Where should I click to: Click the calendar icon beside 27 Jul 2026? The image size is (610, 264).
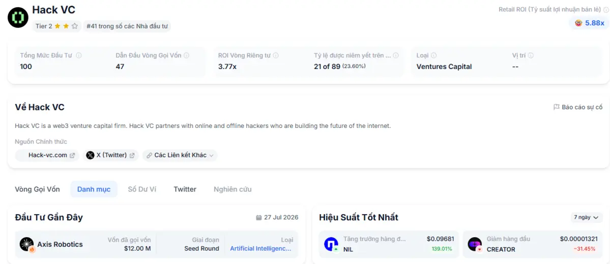tap(259, 217)
